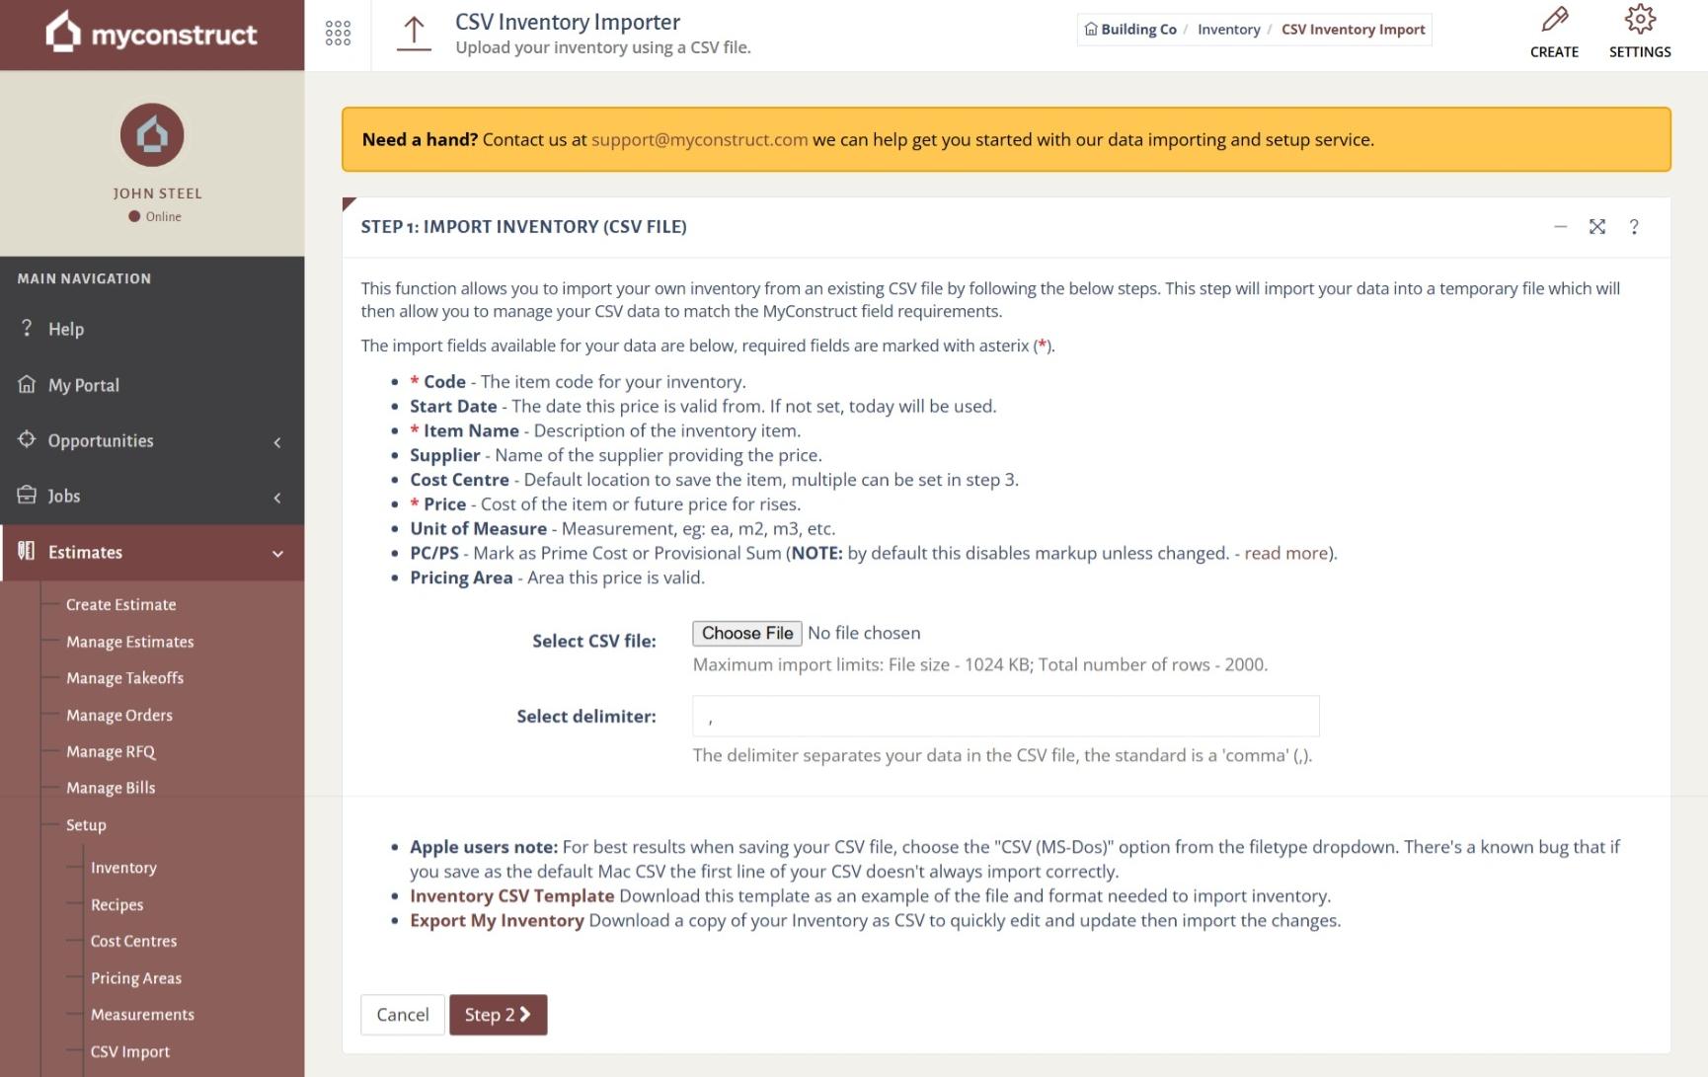Screen dimensions: 1708x1077
Task: Click the delimiter input field
Action: [x=1005, y=717]
